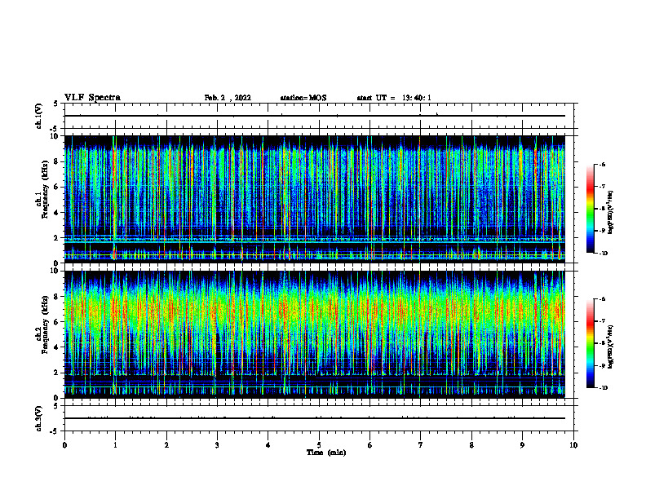This screenshot has height=499, width=646.
Task: Select the ch.1 colorbar "log(PSD)(V²/Hz)" label
Action: [611, 213]
